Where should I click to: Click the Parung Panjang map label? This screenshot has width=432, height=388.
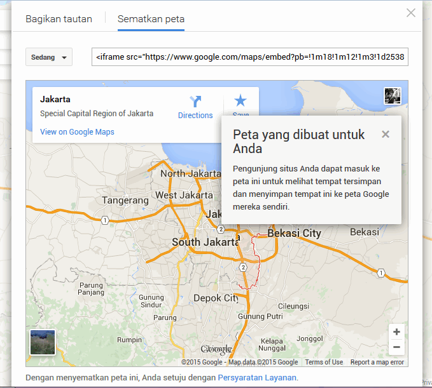tap(91, 289)
